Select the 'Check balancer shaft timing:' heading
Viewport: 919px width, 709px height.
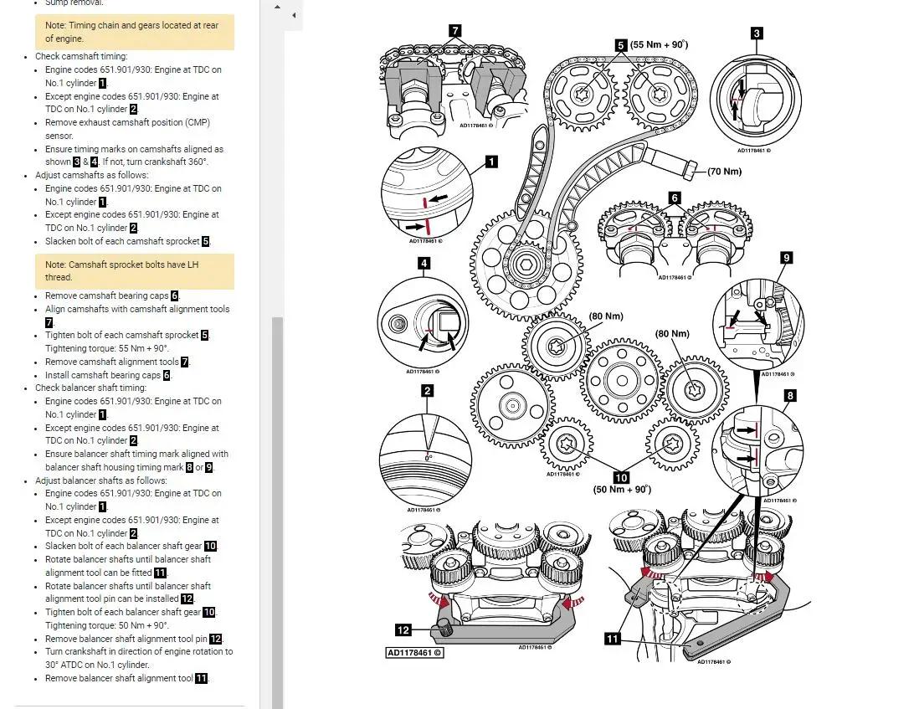[x=91, y=388]
